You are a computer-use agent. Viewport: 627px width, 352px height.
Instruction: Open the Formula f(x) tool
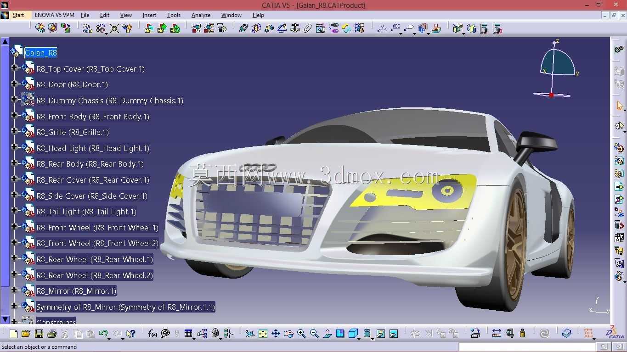pos(153,334)
